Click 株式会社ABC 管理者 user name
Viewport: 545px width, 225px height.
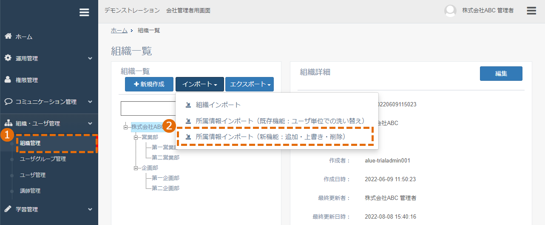coord(488,11)
